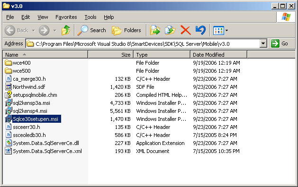Image resolution: width=298 pixels, height=187 pixels.
Task: Sort by the Type column header
Action: tap(162, 55)
